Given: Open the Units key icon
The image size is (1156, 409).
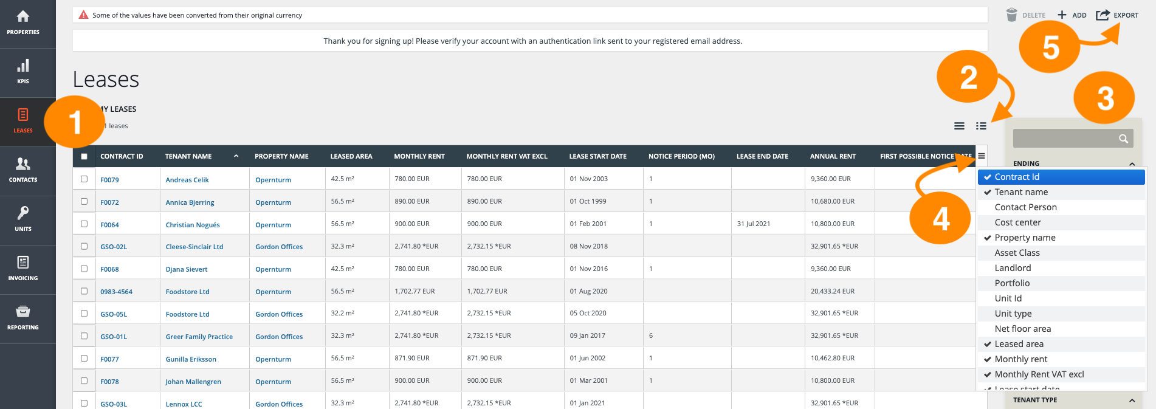Looking at the screenshot, I should click(x=23, y=219).
